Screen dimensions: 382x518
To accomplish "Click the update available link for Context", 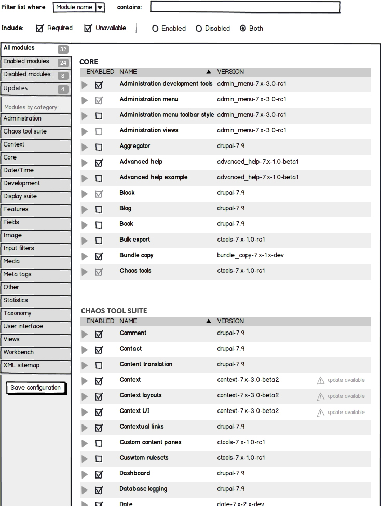I will tap(346, 380).
